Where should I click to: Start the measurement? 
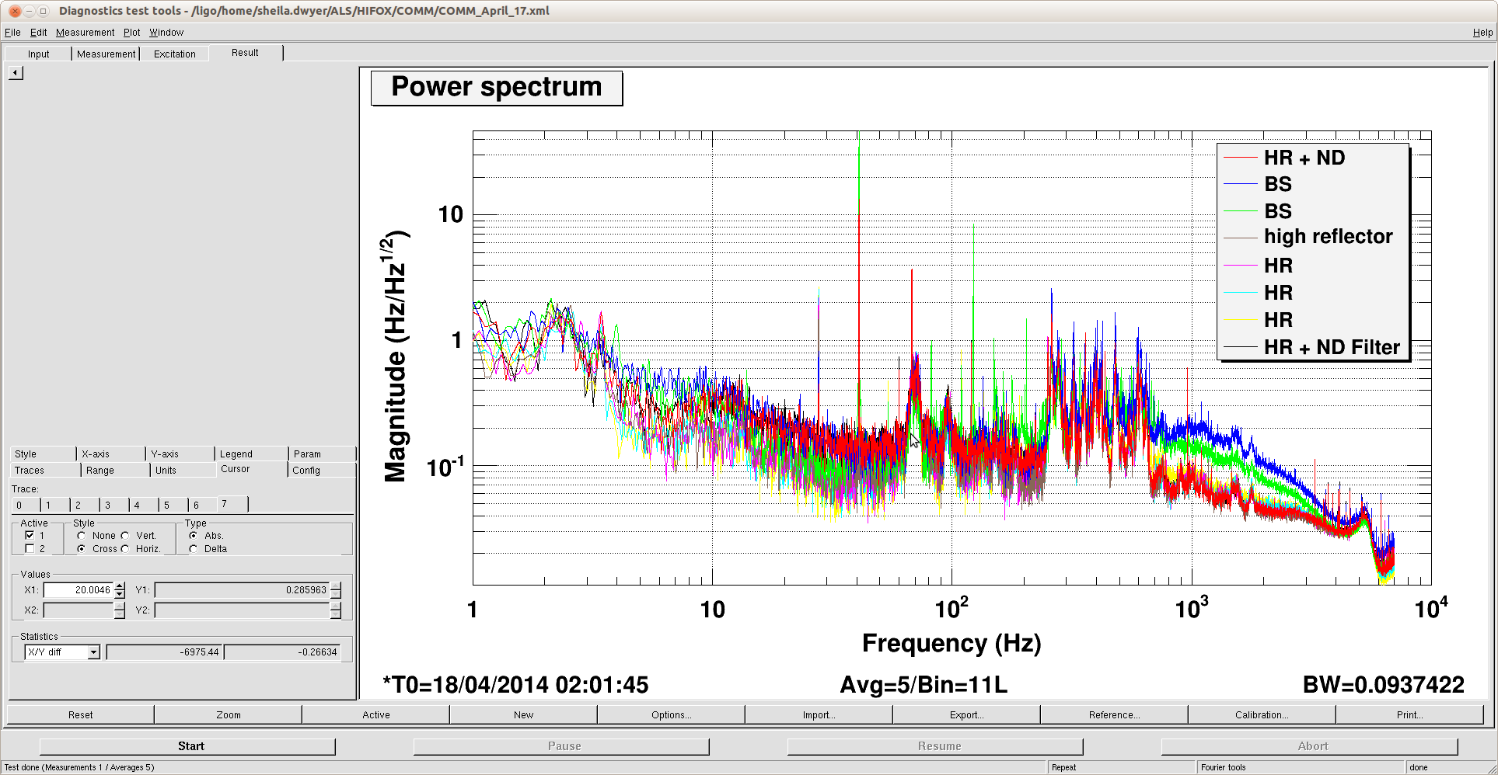[188, 746]
